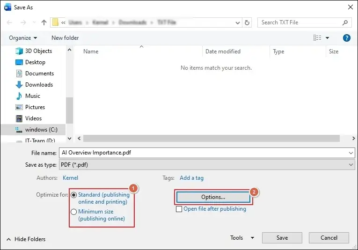Select Pictures folder in sidebar

[x=30, y=107]
